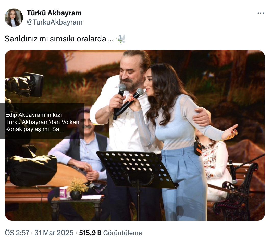Open the three-dot more options menu

[261, 13]
